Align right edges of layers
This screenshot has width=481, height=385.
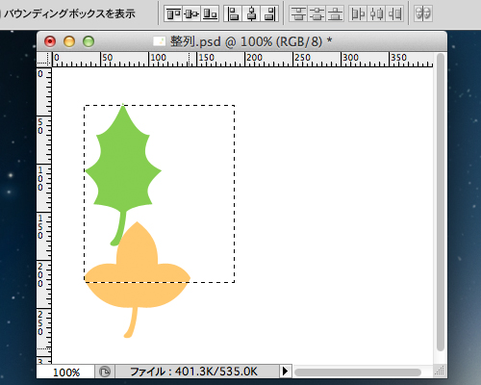(270, 13)
